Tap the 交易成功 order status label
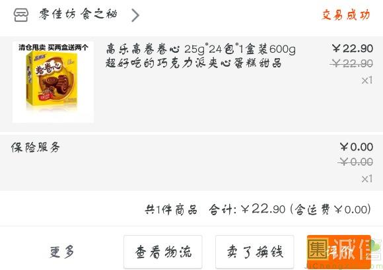The image size is (383, 270). (346, 15)
